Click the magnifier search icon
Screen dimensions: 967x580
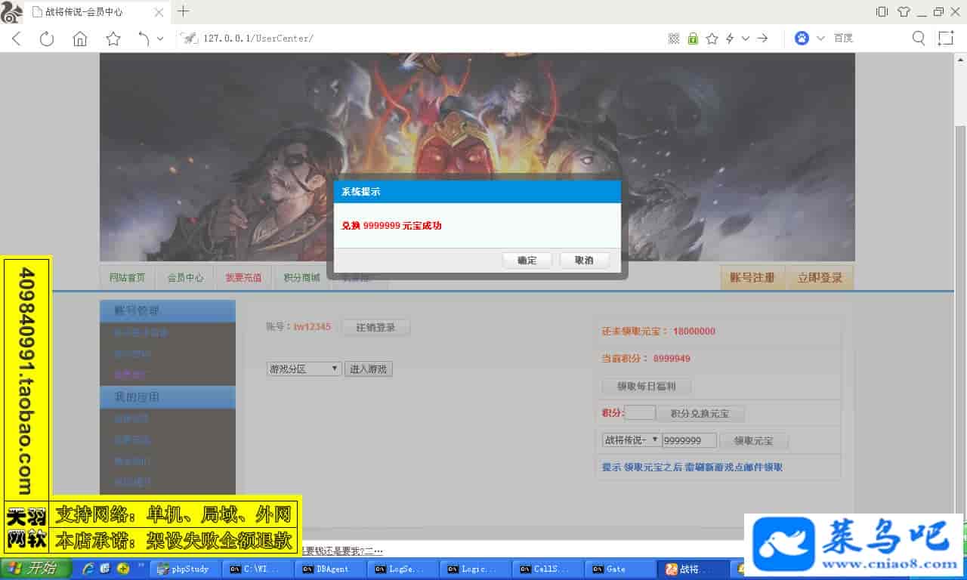[x=919, y=39]
